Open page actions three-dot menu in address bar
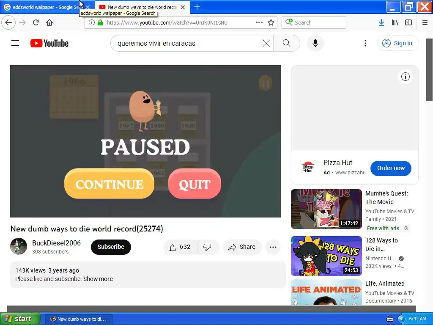 click(259, 22)
